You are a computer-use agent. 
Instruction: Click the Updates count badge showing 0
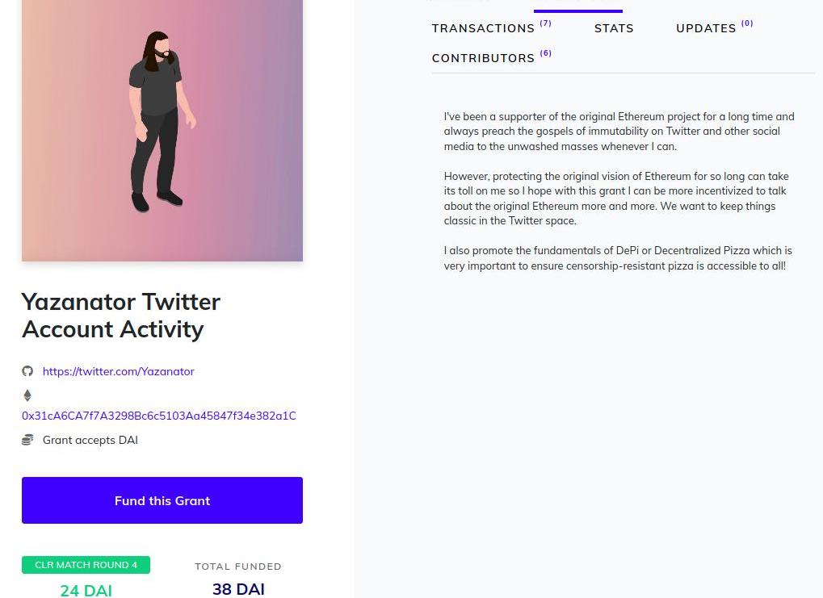coord(747,23)
